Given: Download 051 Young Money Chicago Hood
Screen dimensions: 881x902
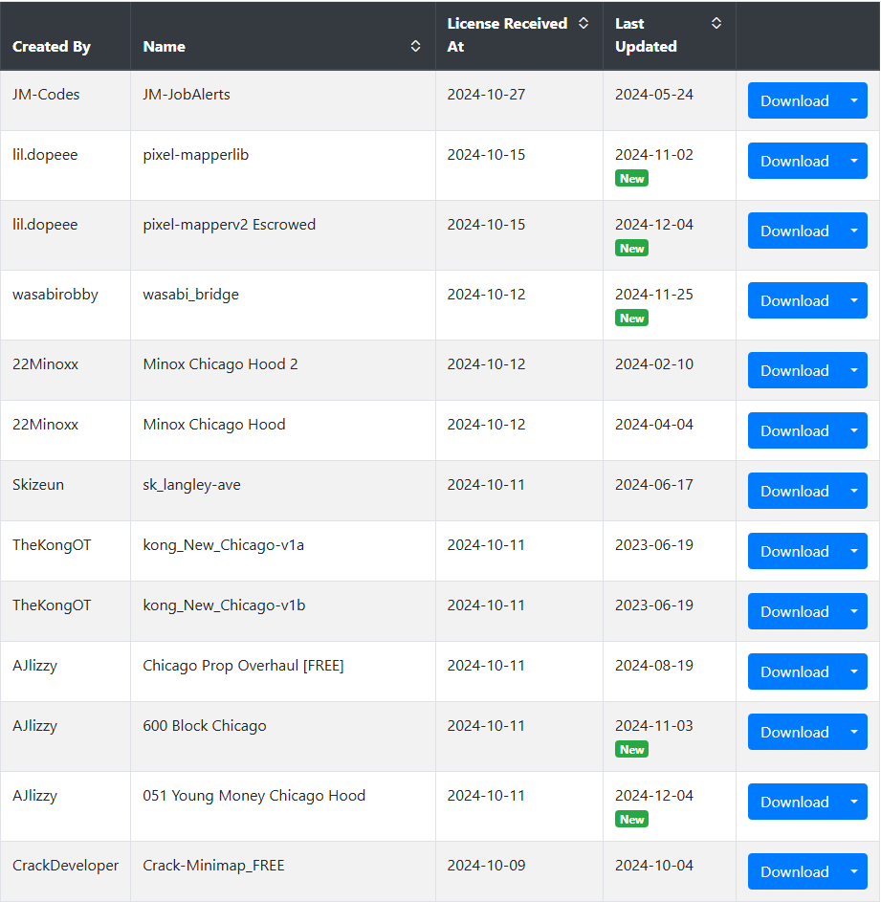Looking at the screenshot, I should click(x=795, y=802).
